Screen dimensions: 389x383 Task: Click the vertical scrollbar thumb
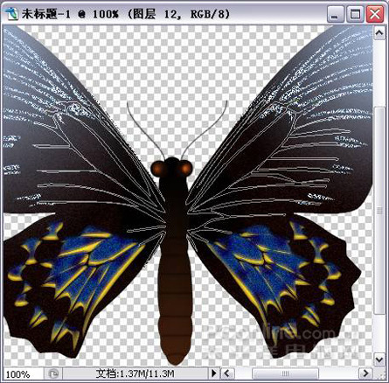[379, 210]
